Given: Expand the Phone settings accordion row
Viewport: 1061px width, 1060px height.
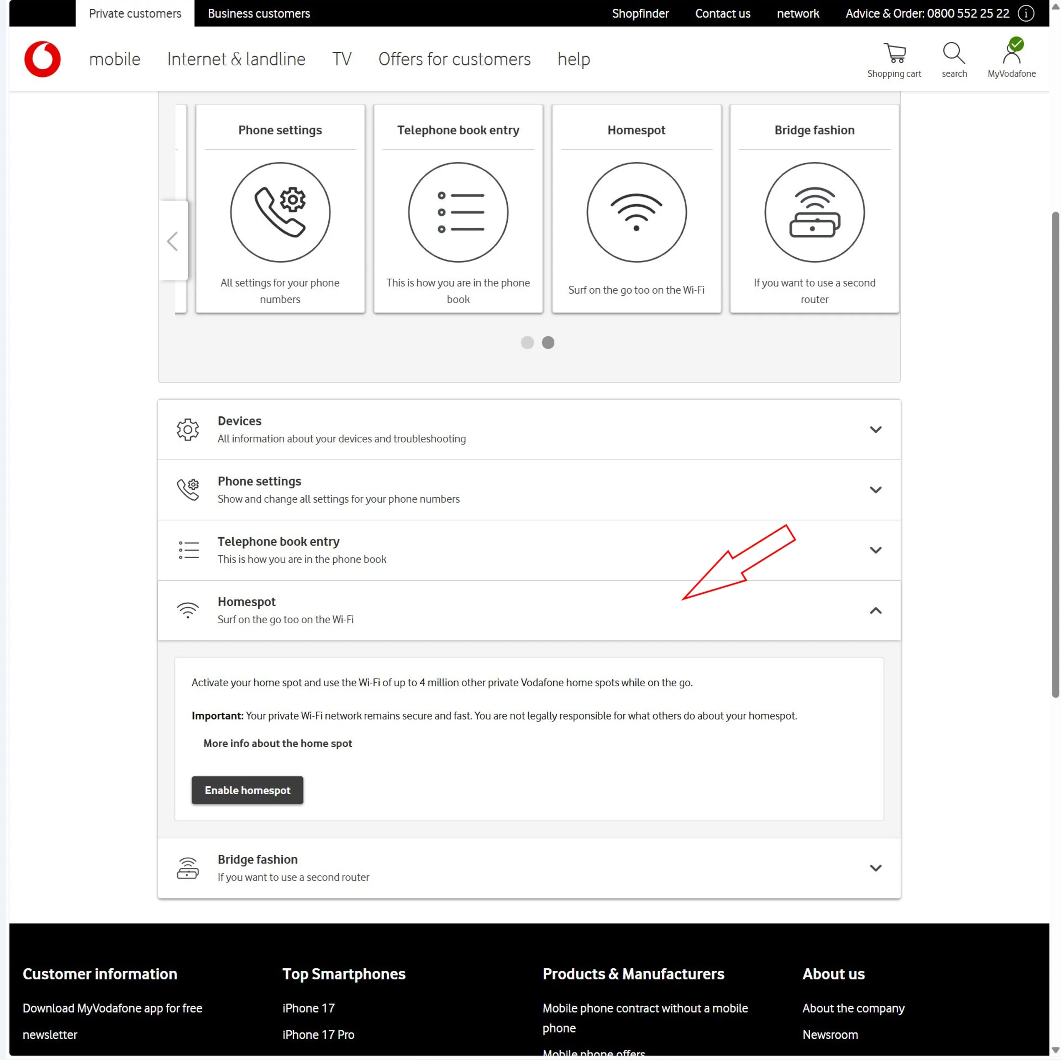Looking at the screenshot, I should (875, 490).
